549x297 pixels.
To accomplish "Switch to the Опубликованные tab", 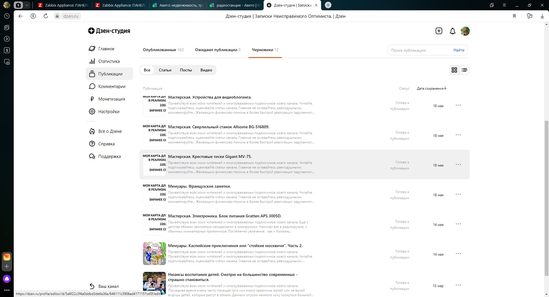I will click(163, 50).
